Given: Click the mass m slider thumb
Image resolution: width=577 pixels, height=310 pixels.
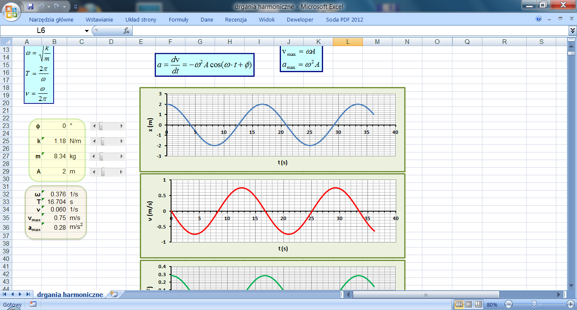Looking at the screenshot, I should click(101, 156).
